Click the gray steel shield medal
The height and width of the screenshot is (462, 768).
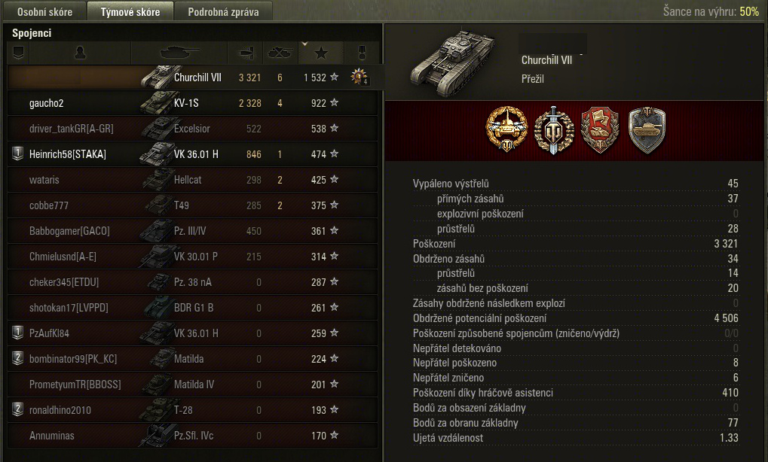coord(647,130)
